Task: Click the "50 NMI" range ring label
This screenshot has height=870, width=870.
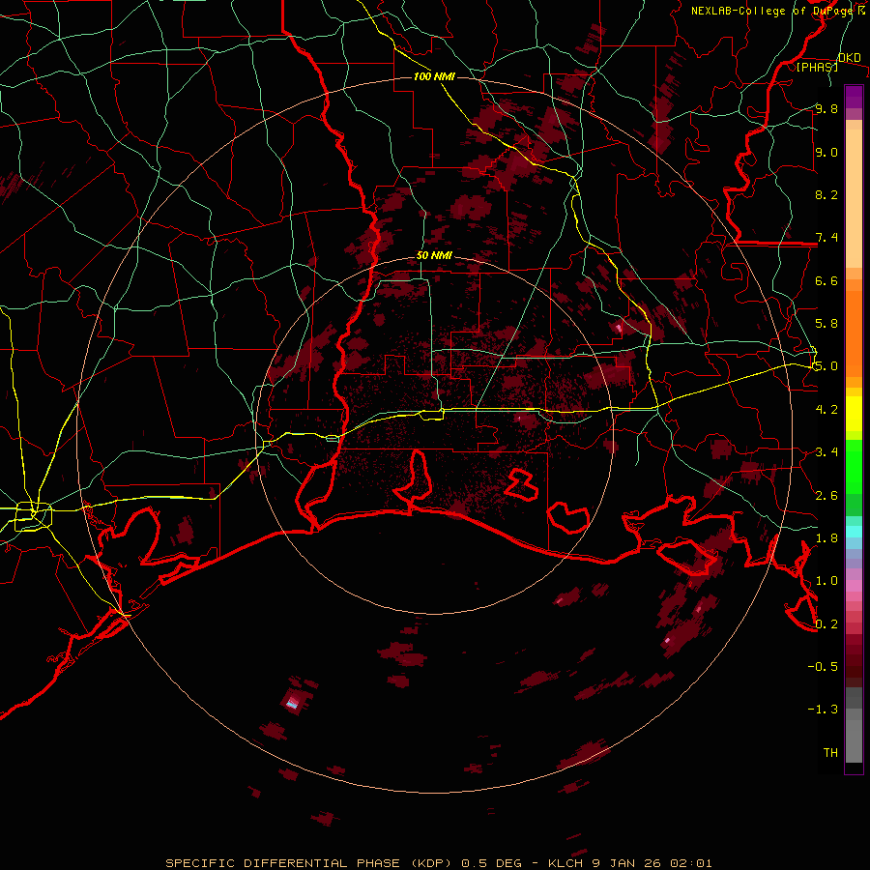Action: (x=434, y=255)
